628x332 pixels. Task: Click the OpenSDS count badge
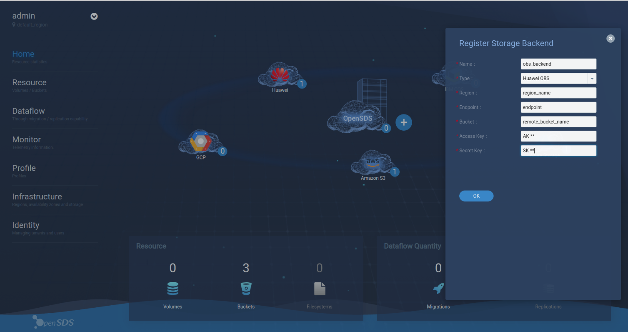[x=386, y=128]
